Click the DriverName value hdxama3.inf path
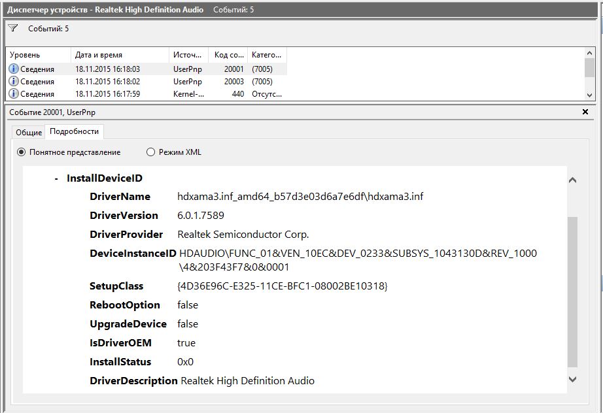Screen dimensions: 603x413 pos(300,196)
